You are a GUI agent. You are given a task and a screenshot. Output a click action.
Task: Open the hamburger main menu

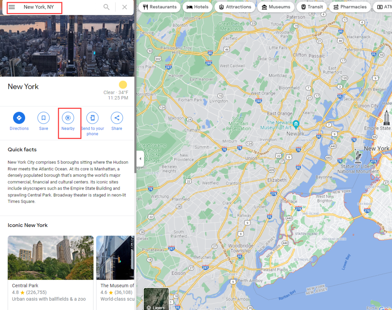tap(12, 7)
